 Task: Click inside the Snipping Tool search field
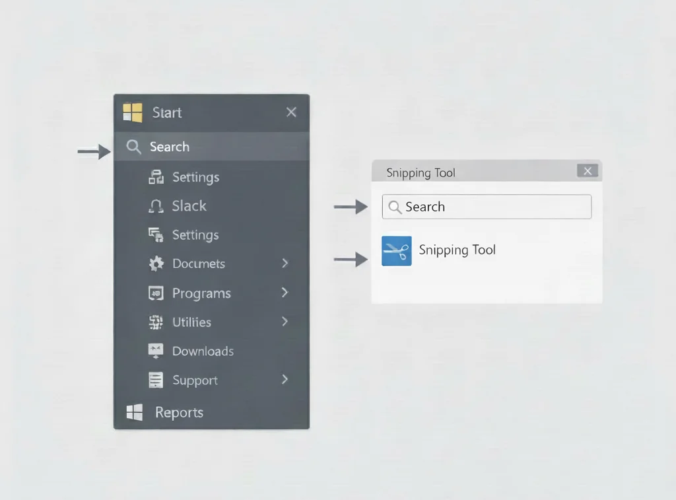(x=487, y=206)
